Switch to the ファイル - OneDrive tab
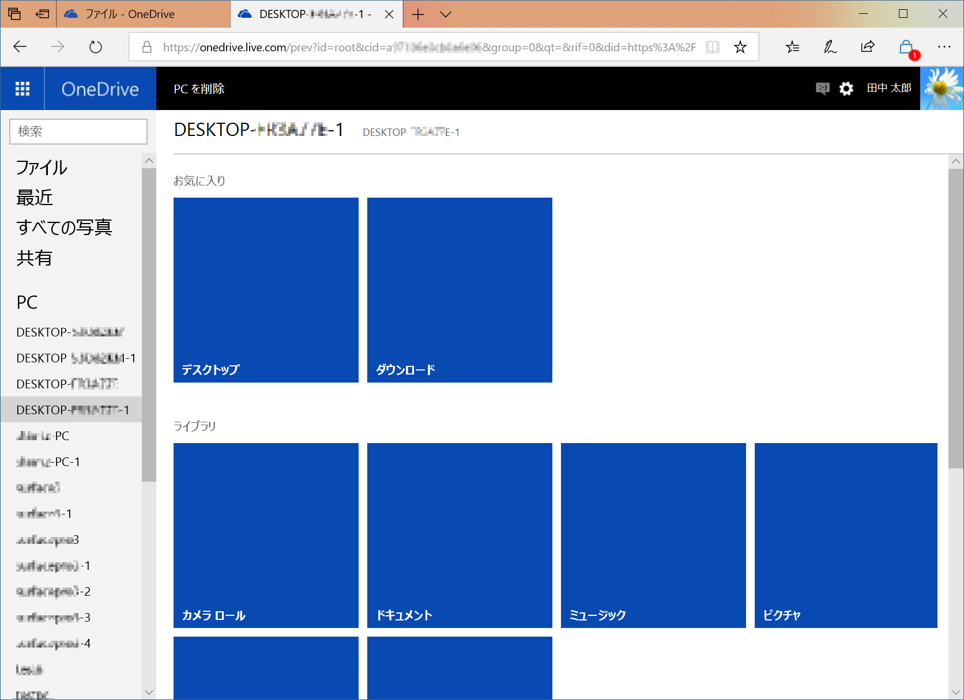This screenshot has width=964, height=700. (143, 14)
